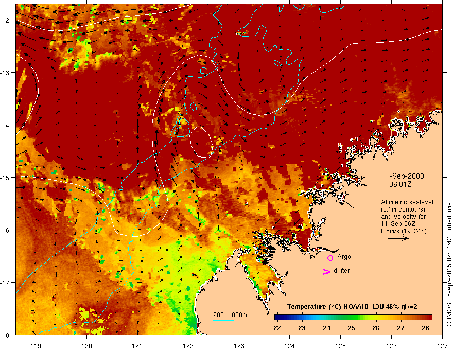Click the color bar label 24
The image size is (453, 350).
tap(327, 328)
